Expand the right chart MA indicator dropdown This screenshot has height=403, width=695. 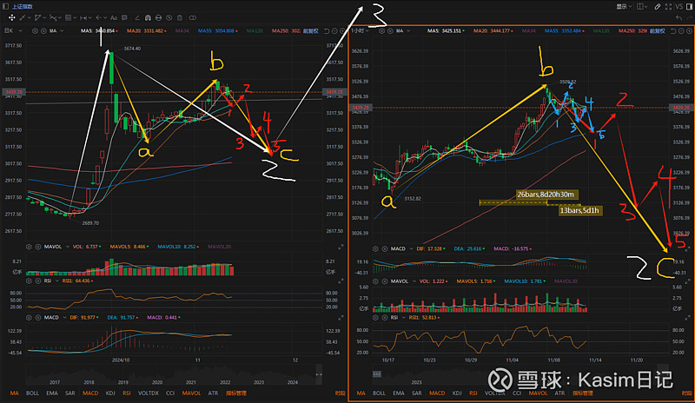click(x=408, y=31)
